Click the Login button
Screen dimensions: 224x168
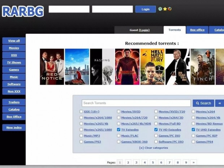[x=146, y=9]
